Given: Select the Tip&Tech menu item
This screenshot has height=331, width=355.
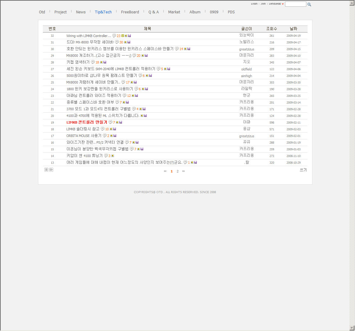Looking at the screenshot, I should 103,12.
